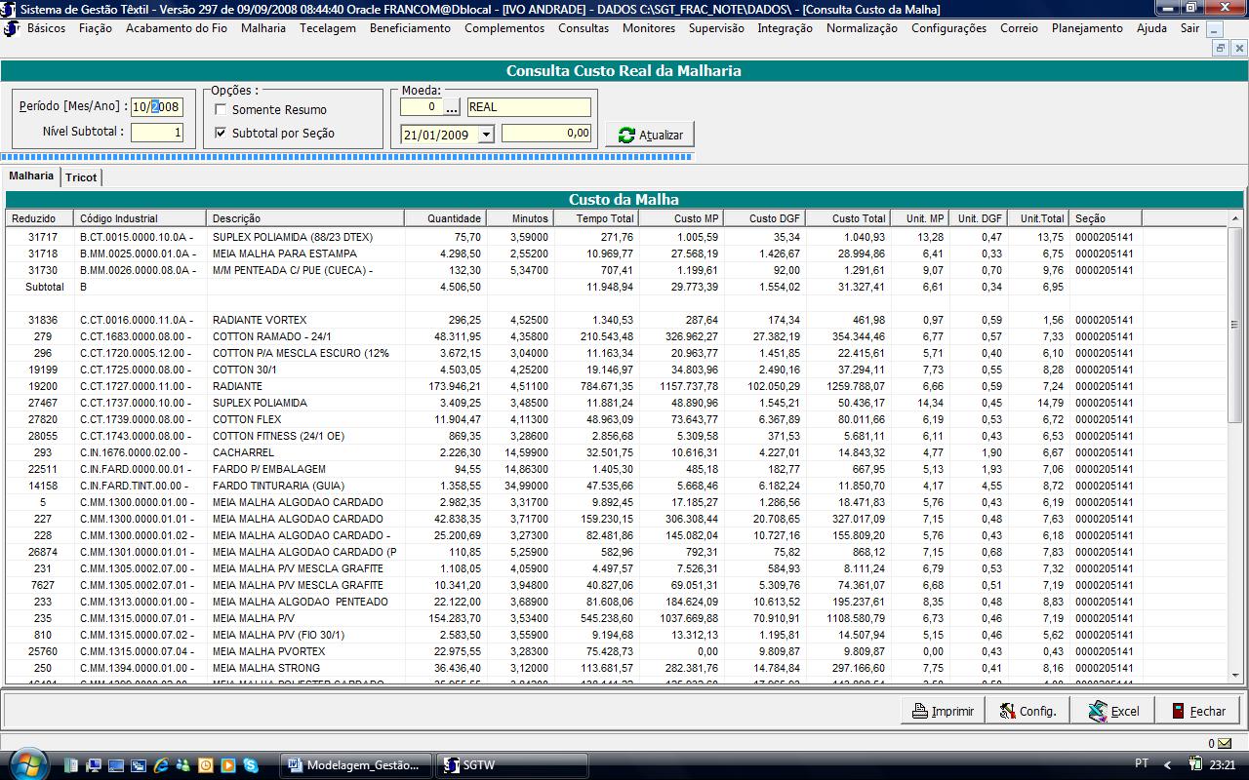
Task: Open Internet Explorer from the taskbar
Action: click(x=160, y=765)
